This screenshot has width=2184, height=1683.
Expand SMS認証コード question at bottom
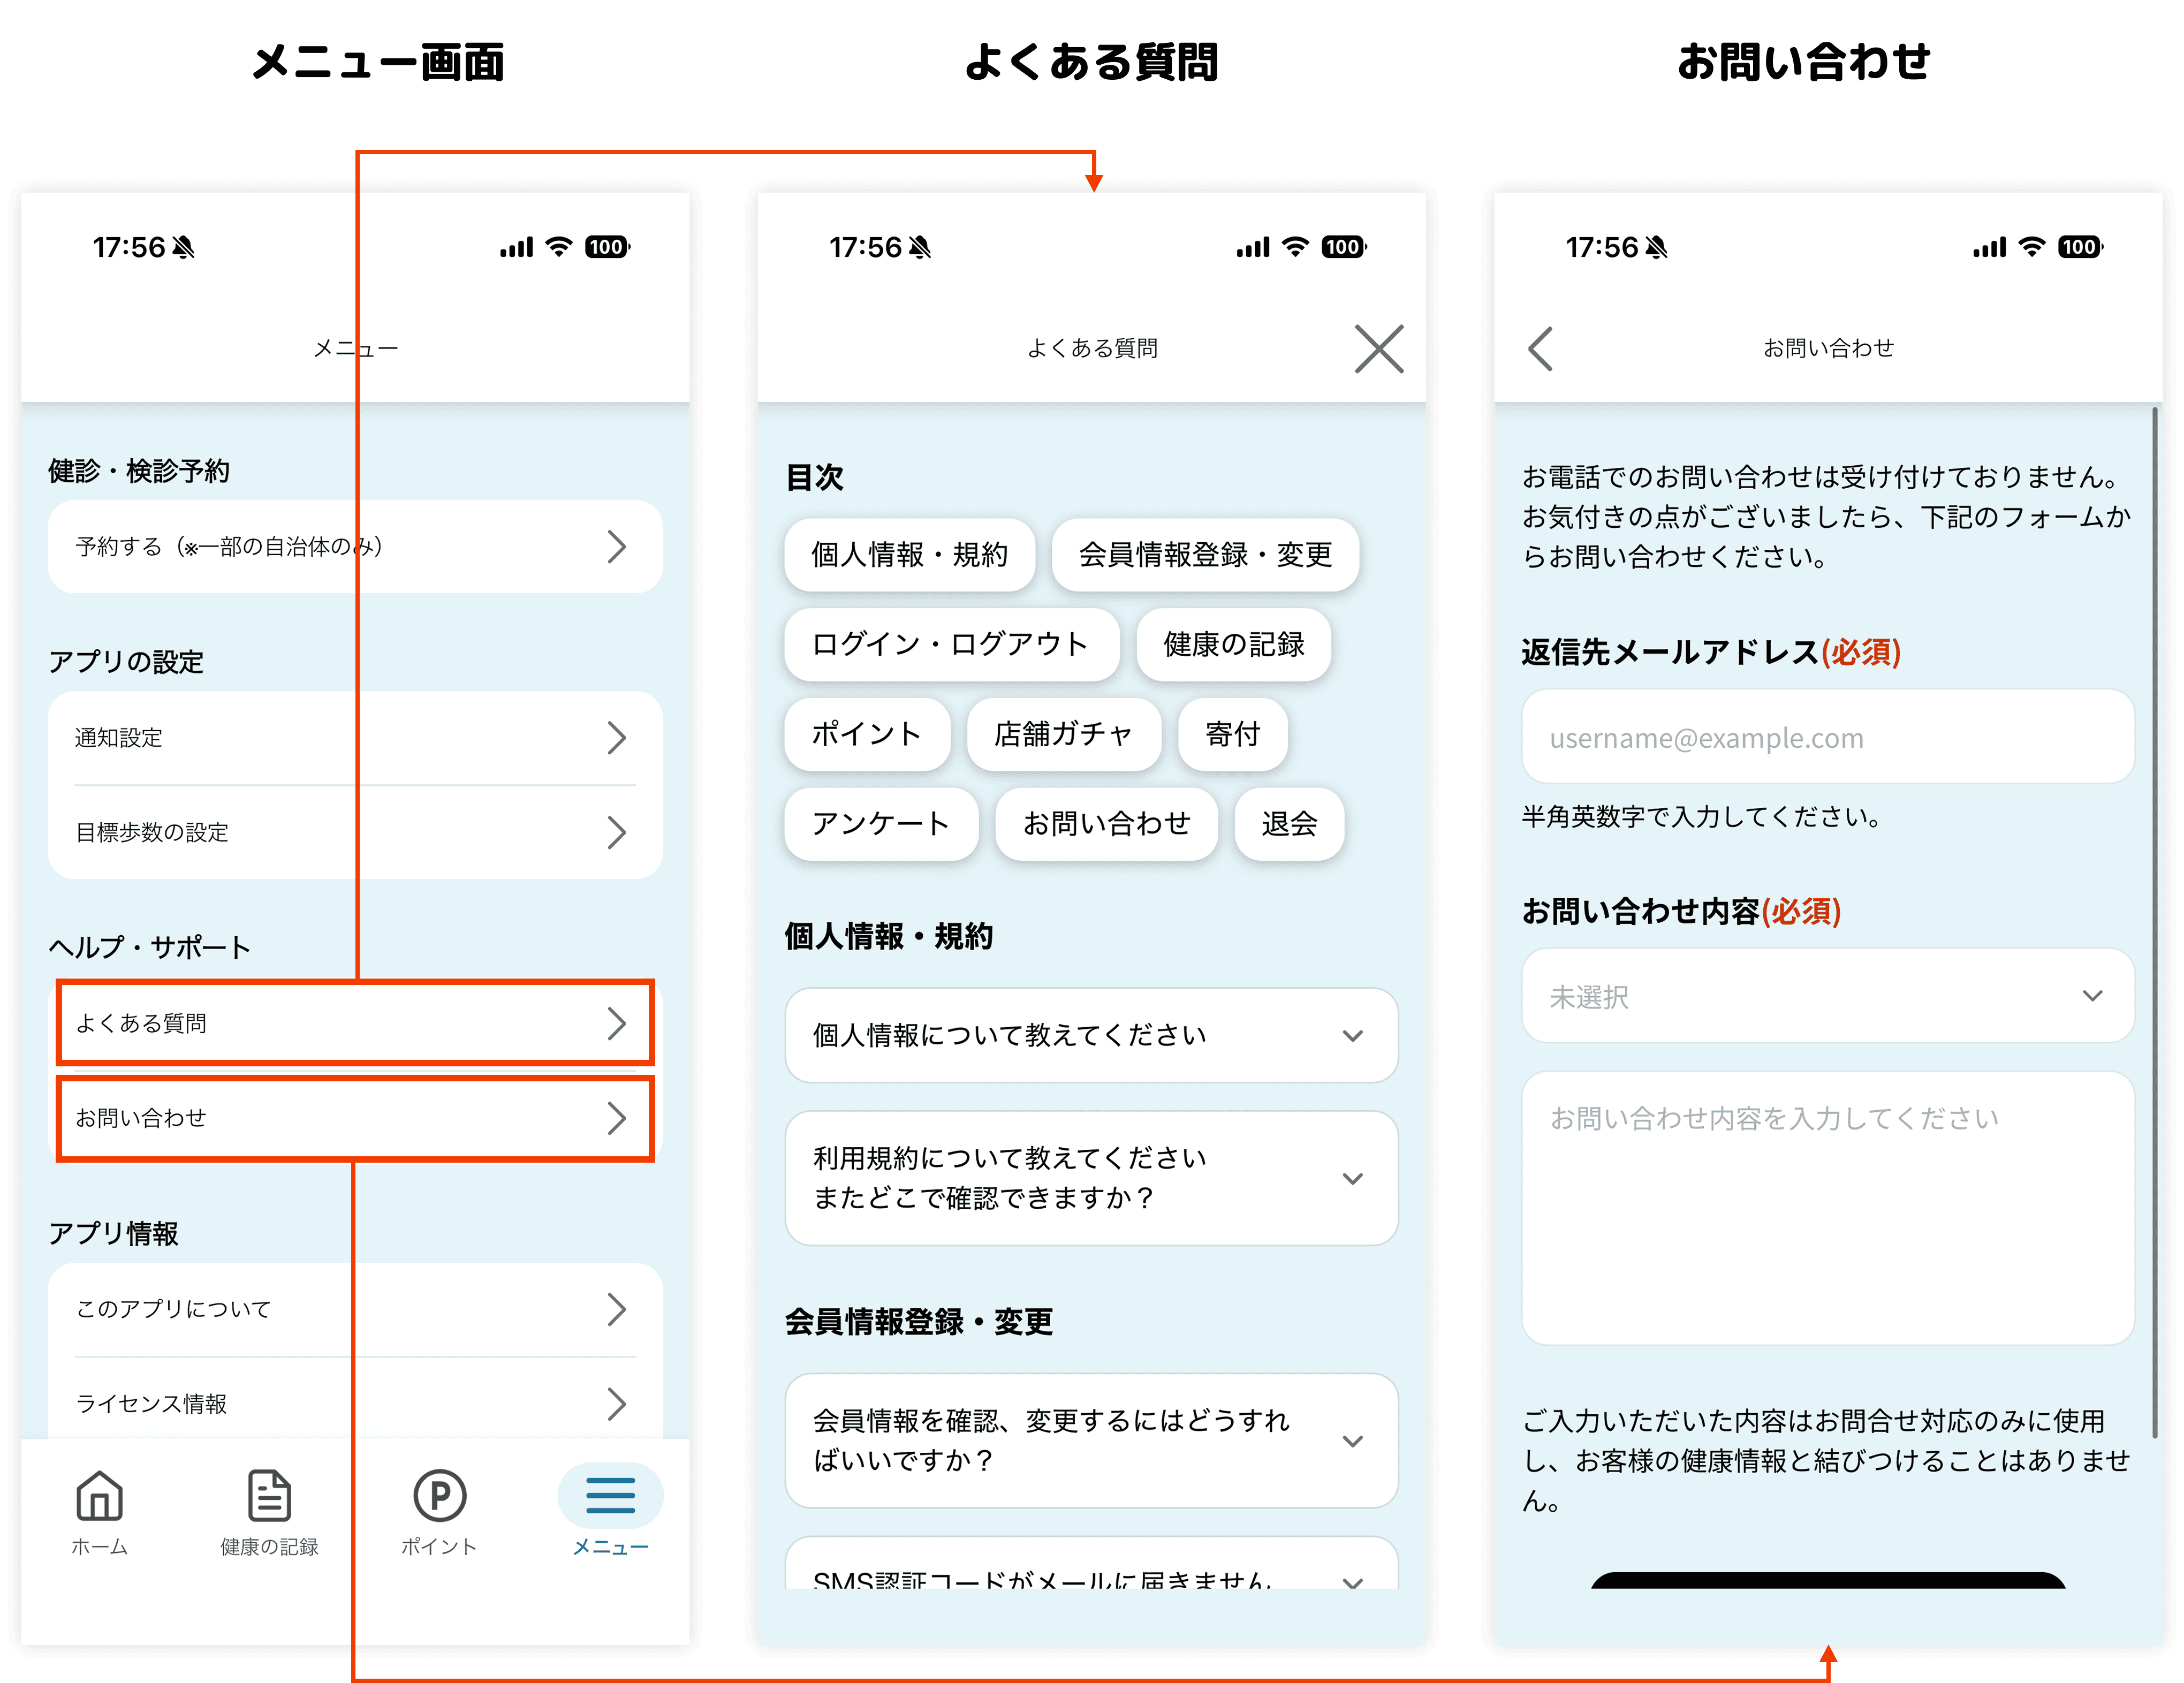[x=1091, y=1564]
